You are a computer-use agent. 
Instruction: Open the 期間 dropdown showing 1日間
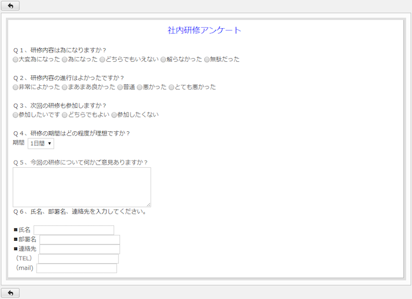(x=41, y=144)
